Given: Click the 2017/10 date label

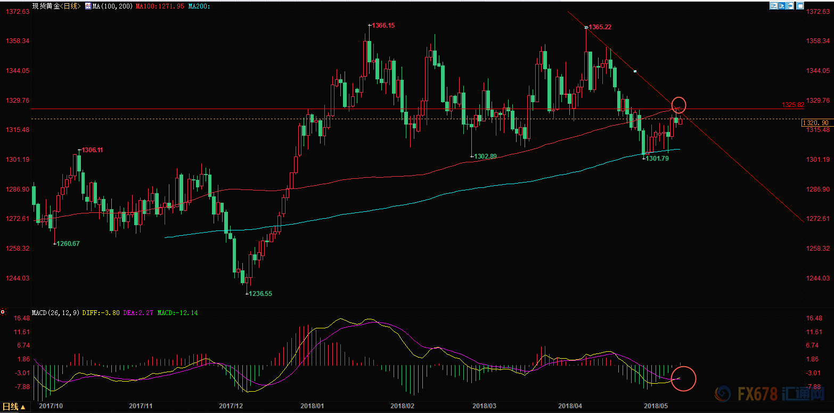Looking at the screenshot, I should [x=52, y=406].
